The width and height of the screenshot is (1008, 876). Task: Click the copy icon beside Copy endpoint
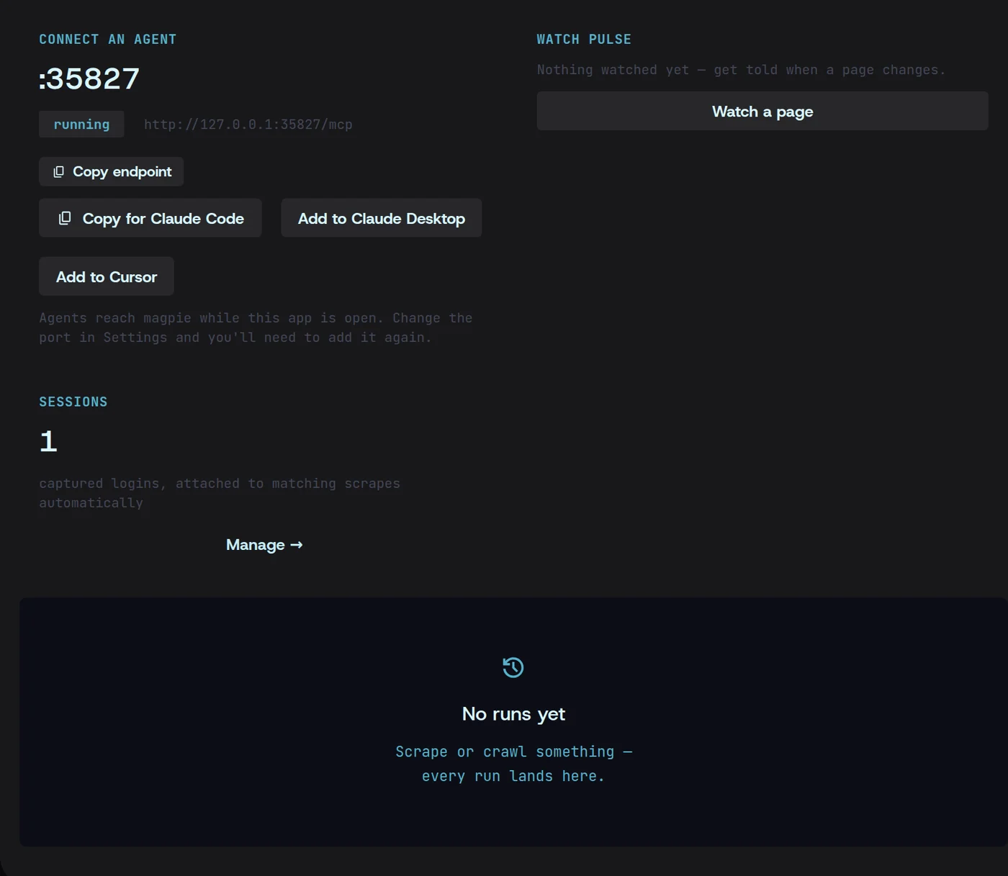coord(59,172)
